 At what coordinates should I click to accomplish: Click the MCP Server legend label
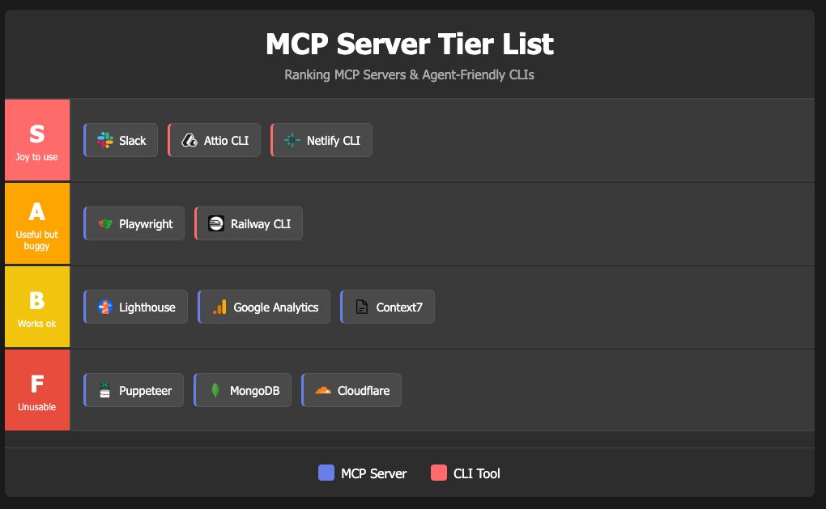[x=373, y=473]
